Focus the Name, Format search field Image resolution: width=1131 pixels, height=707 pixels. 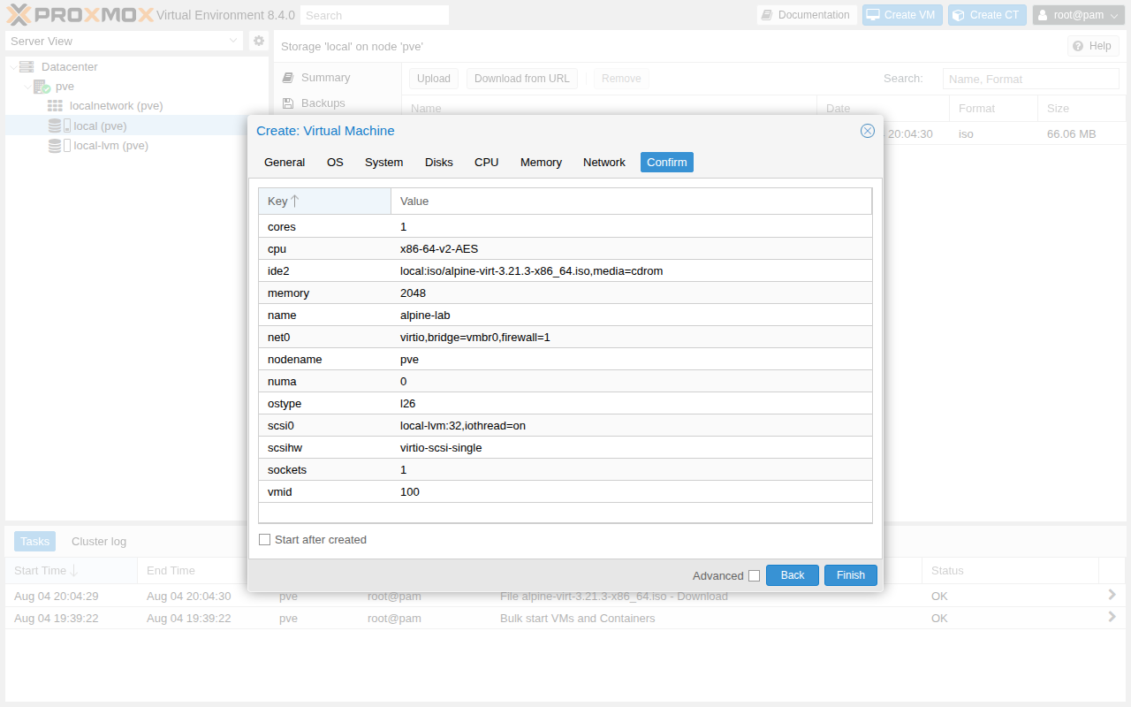click(x=1031, y=79)
